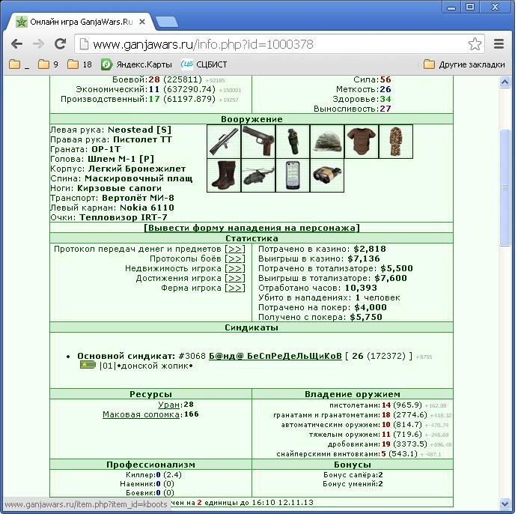Open the Яндекс.Карты bookmark
Viewport: 518px width, 514px height.
click(136, 64)
